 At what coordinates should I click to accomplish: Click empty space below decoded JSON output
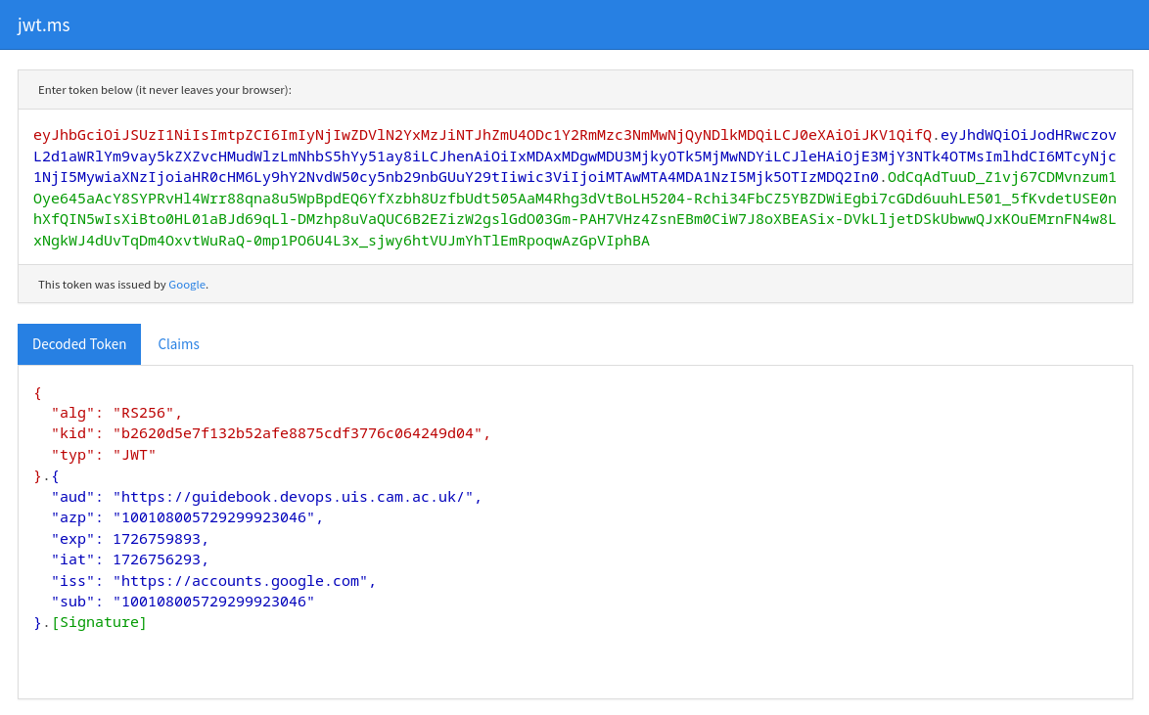point(574,665)
